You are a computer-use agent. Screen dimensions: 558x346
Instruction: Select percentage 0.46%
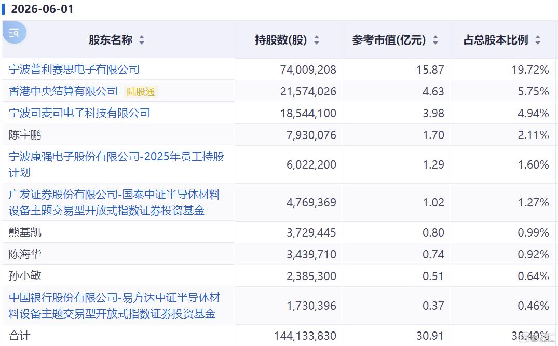pos(533,306)
